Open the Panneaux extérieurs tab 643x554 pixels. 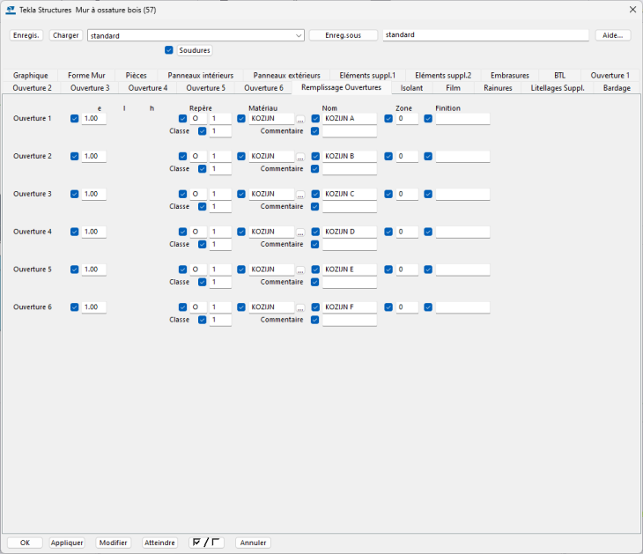(286, 76)
